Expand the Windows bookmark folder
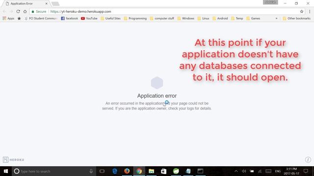The width and height of the screenshot is (314, 176). (x=186, y=19)
